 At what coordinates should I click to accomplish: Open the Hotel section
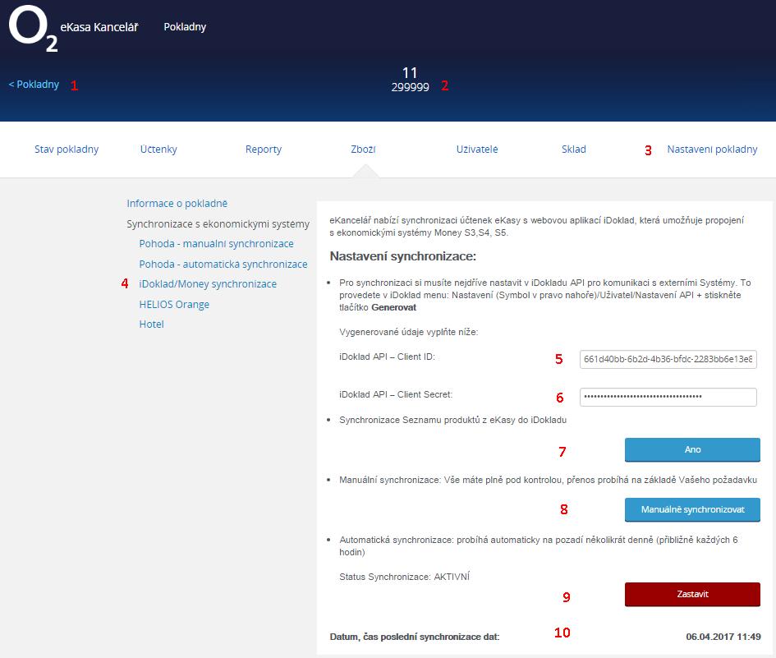(151, 324)
